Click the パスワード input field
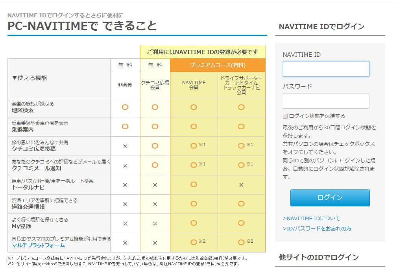The image size is (397, 271). [326, 101]
